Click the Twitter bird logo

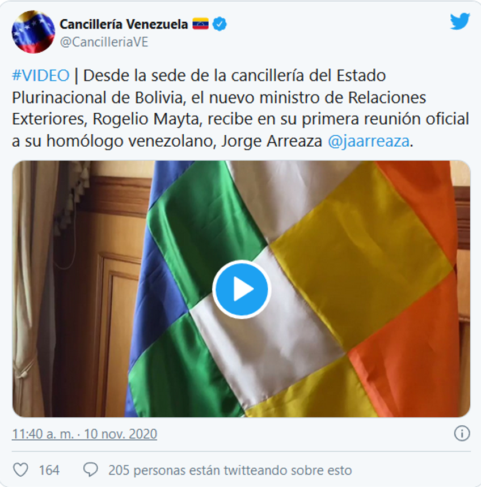click(460, 21)
